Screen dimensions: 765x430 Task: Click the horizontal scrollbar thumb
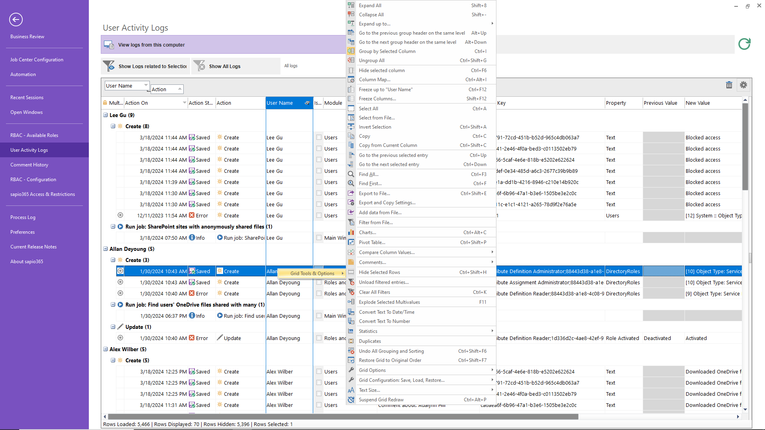(x=344, y=416)
